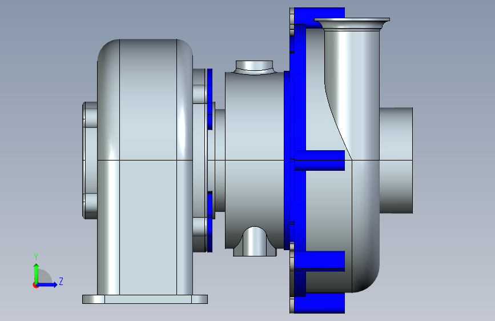Click the red X axis origin dot
Image resolution: width=495 pixels, height=321 pixels.
(x=35, y=285)
